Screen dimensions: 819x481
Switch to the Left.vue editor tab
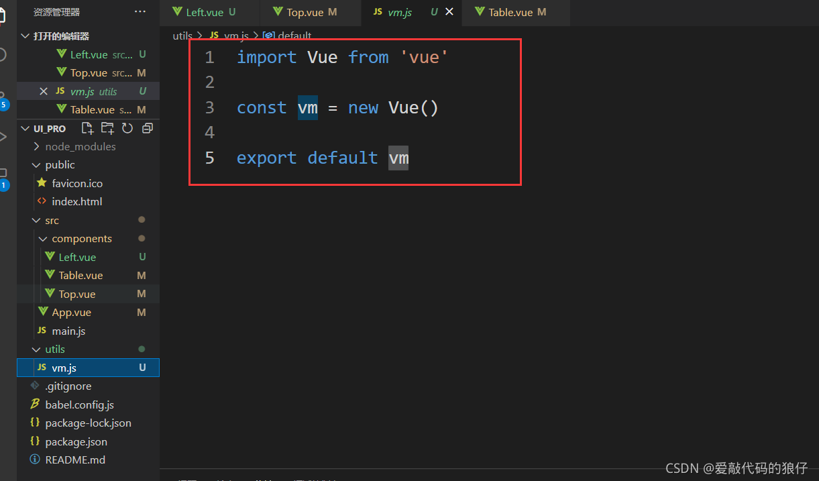tap(210, 13)
